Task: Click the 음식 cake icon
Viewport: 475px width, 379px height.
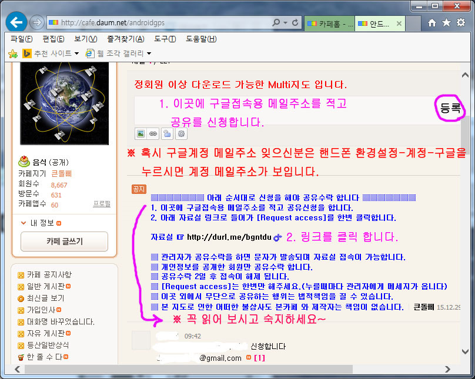Action: 24,162
